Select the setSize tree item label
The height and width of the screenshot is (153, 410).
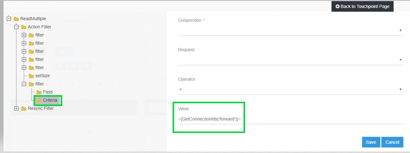(43, 76)
